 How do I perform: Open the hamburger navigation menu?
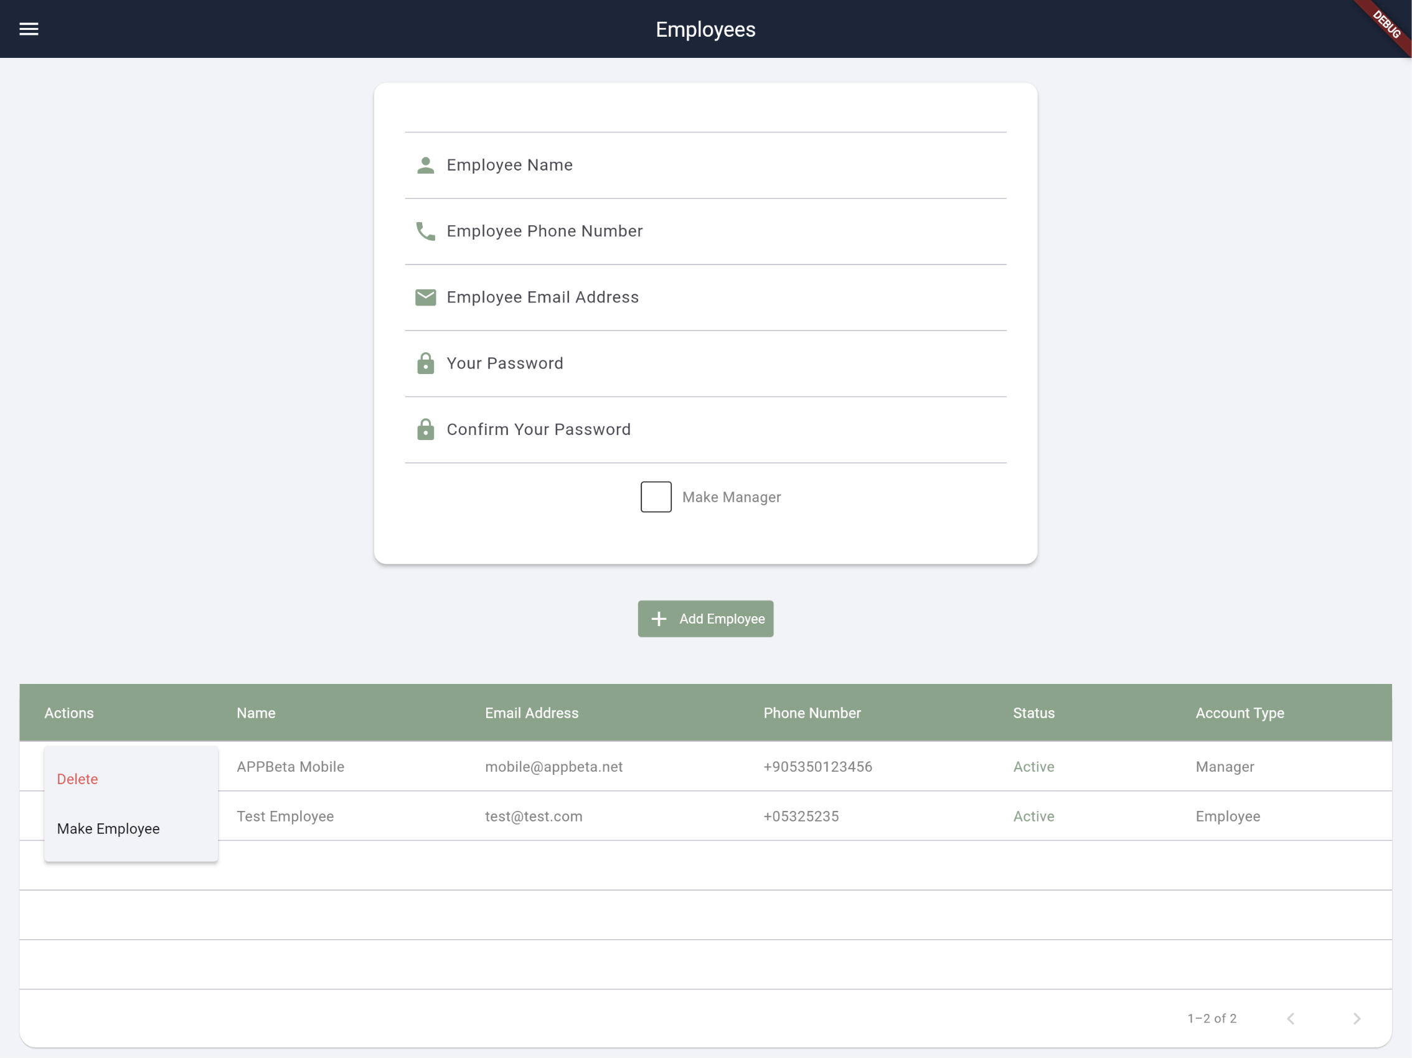(29, 29)
